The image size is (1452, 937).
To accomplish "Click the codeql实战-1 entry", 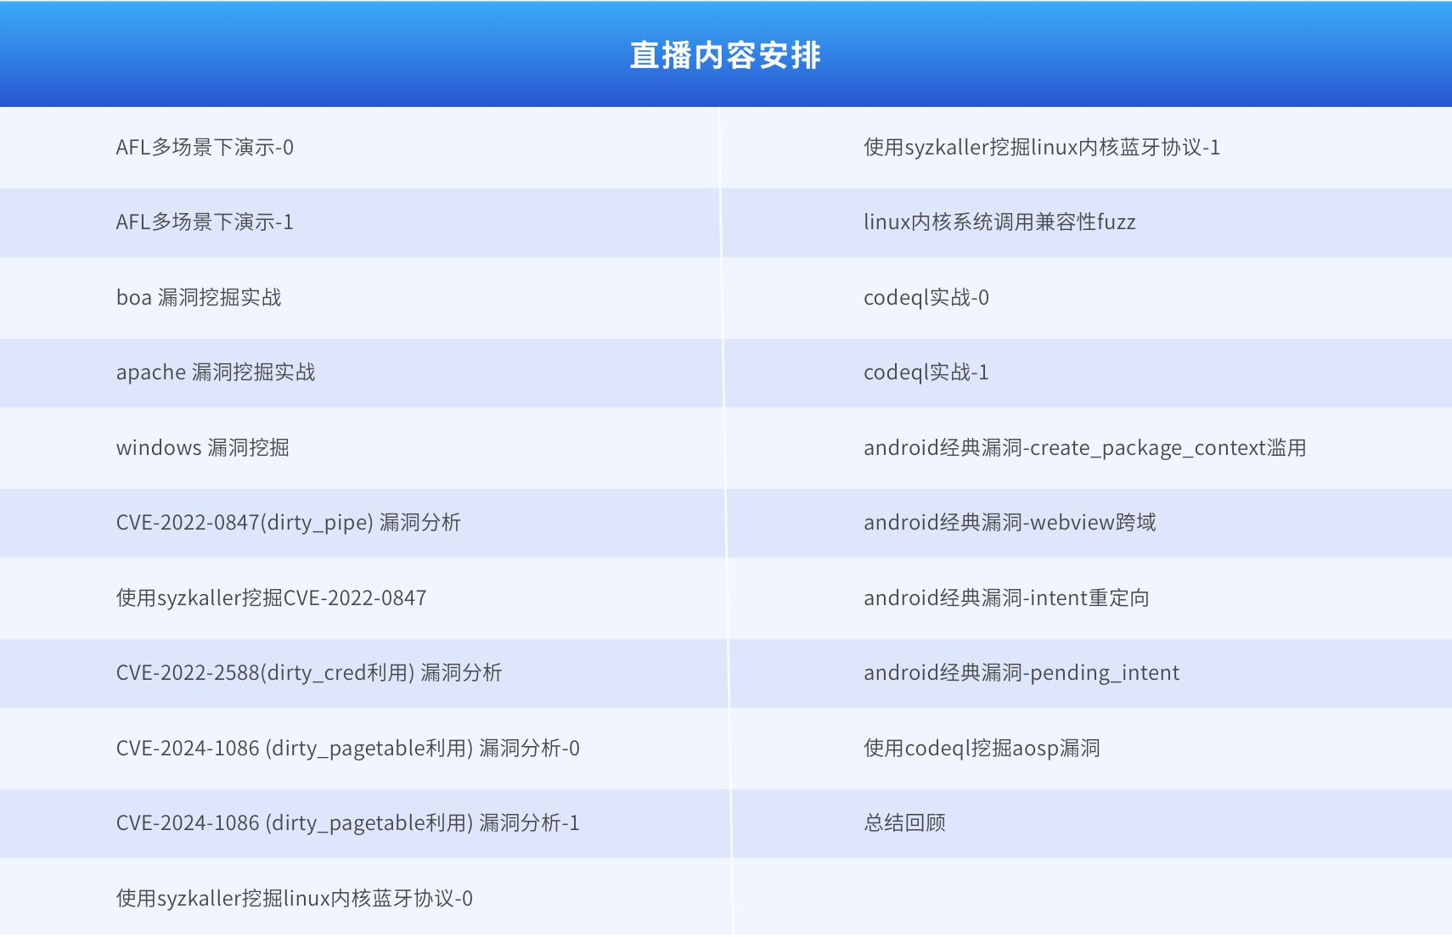I will click(926, 373).
